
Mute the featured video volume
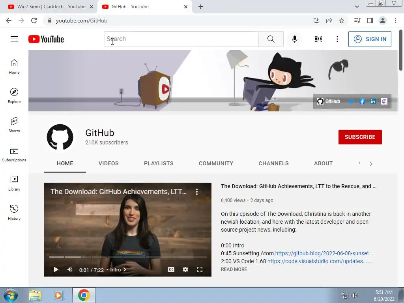pyautogui.click(x=70, y=269)
